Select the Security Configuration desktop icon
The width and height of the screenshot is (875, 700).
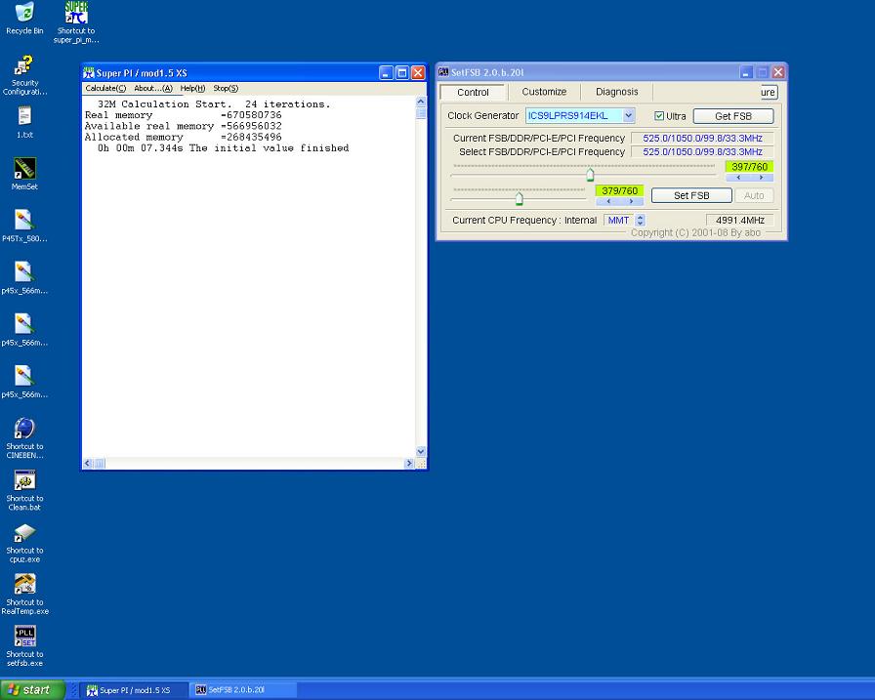point(24,75)
